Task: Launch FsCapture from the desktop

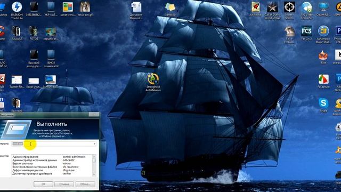Action: [323, 81]
